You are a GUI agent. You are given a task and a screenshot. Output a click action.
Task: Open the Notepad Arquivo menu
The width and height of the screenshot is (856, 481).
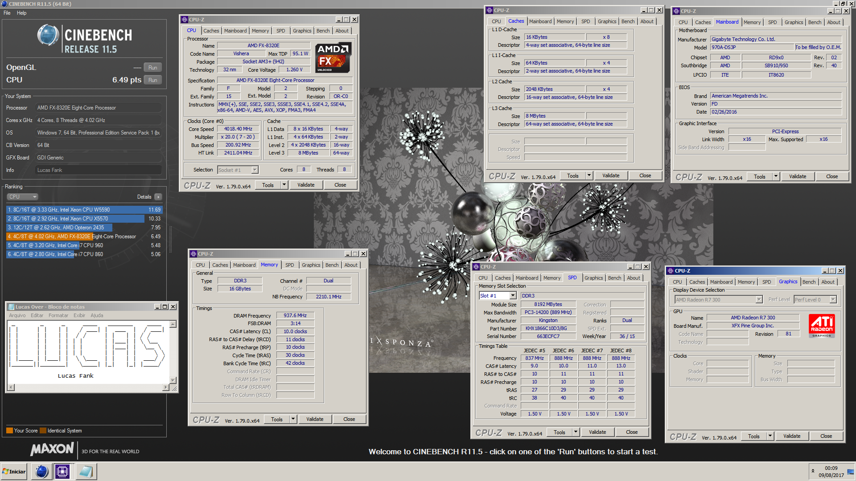17,315
